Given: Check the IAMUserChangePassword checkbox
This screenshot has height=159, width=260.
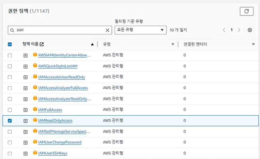Looking at the screenshot, I should [10, 143].
